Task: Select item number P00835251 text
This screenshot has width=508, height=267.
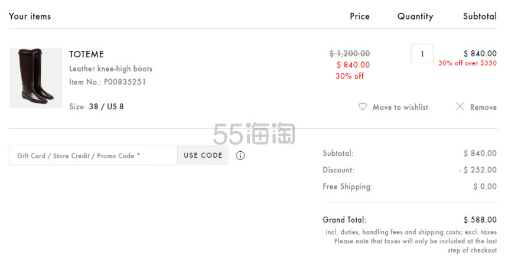Action: tap(125, 82)
